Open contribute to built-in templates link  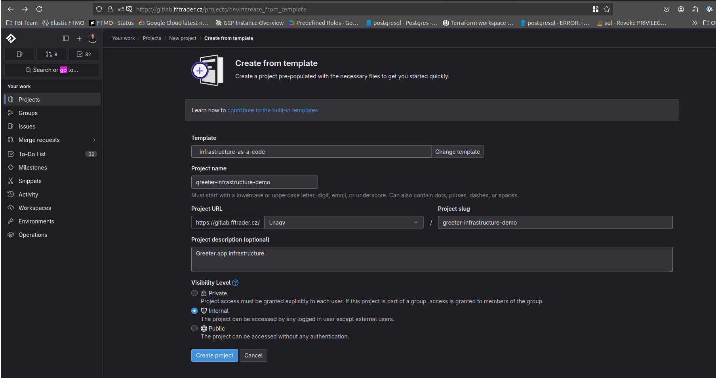tap(272, 110)
